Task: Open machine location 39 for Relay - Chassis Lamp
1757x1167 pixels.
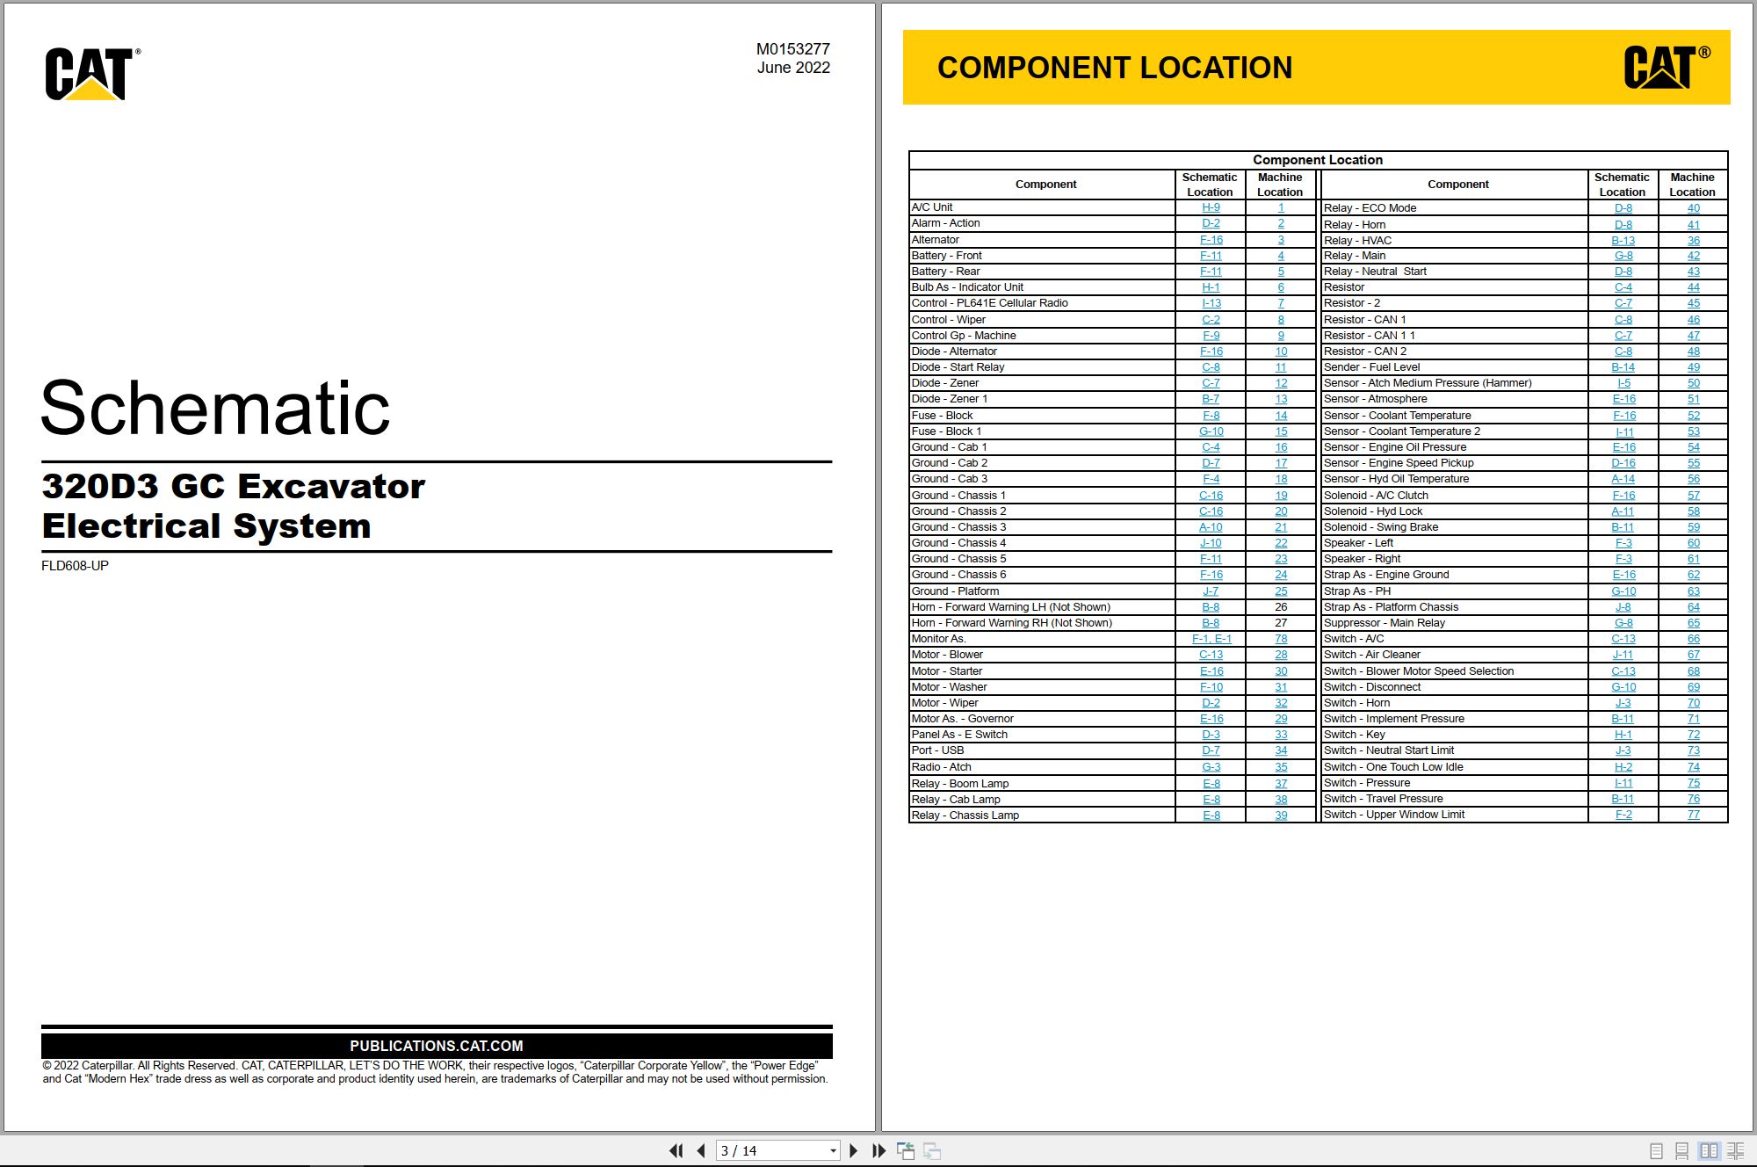Action: [1281, 815]
